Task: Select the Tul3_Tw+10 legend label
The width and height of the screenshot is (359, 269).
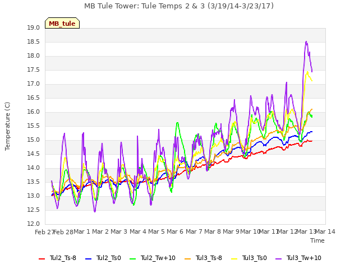Action: [304, 258]
